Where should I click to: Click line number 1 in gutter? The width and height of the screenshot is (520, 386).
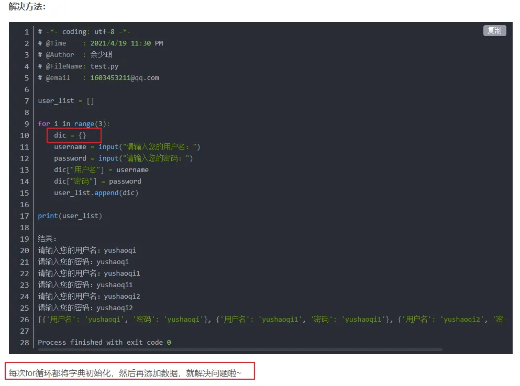point(27,32)
